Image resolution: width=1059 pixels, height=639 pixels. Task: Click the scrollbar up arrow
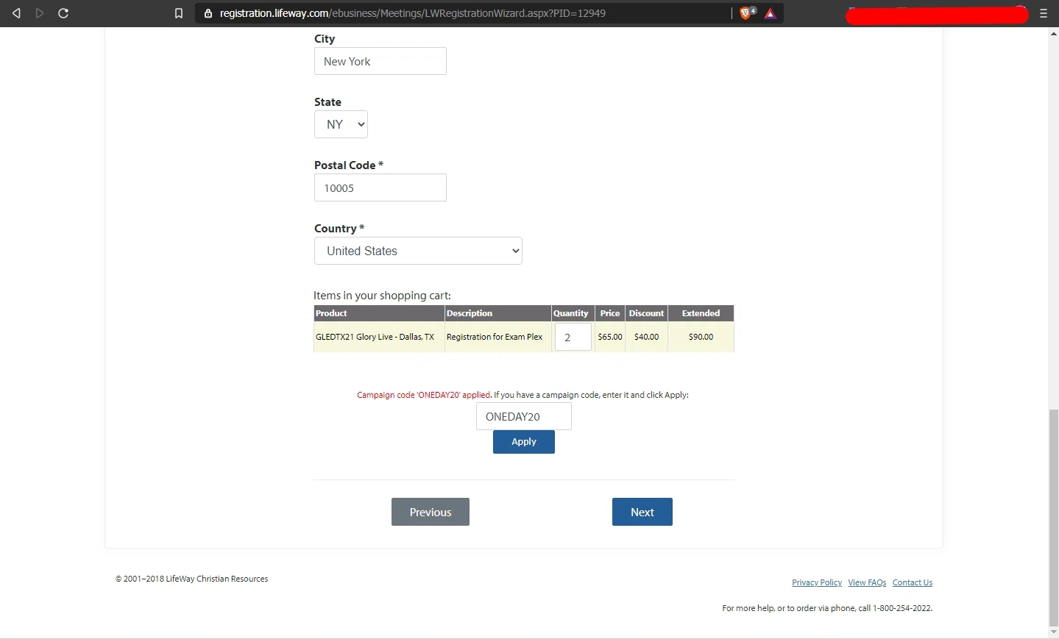coord(1053,33)
